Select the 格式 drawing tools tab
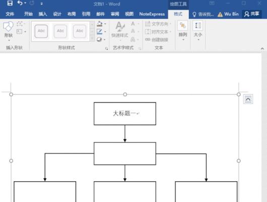 178,14
